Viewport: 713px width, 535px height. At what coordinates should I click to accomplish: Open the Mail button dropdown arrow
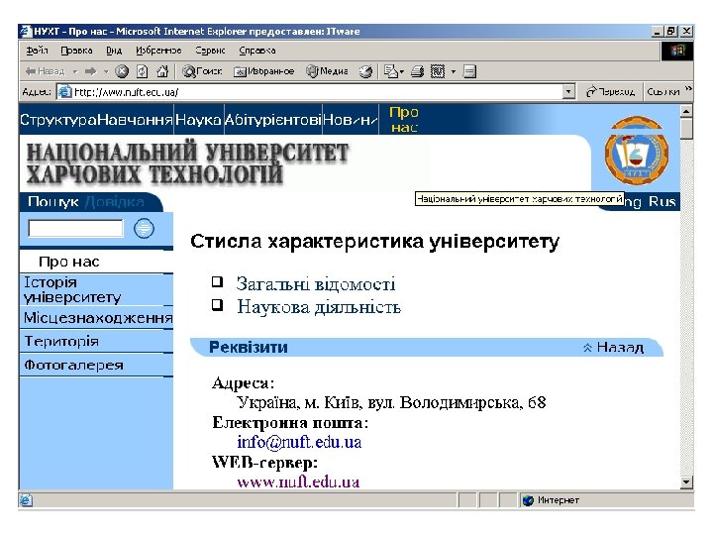pos(402,71)
